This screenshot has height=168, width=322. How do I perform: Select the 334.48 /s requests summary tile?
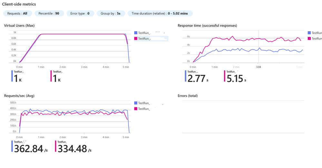click(x=73, y=147)
